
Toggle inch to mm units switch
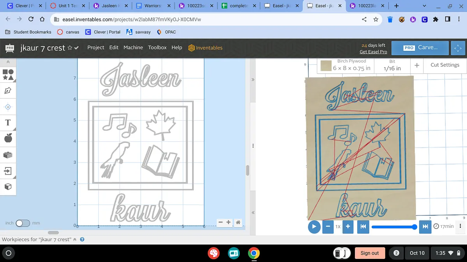tap(23, 223)
